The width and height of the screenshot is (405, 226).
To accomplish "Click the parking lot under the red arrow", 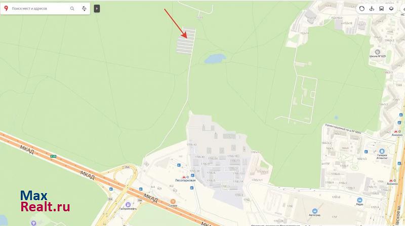I will point(186,41).
